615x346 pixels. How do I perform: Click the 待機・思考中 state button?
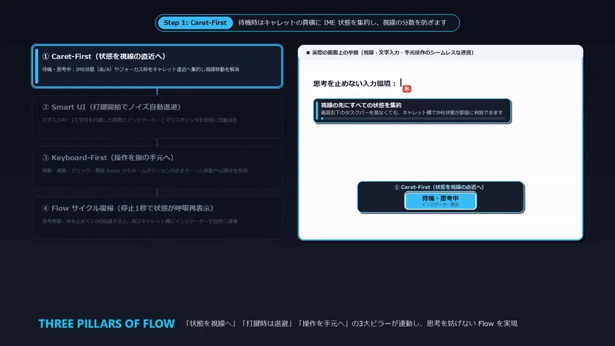pos(441,201)
